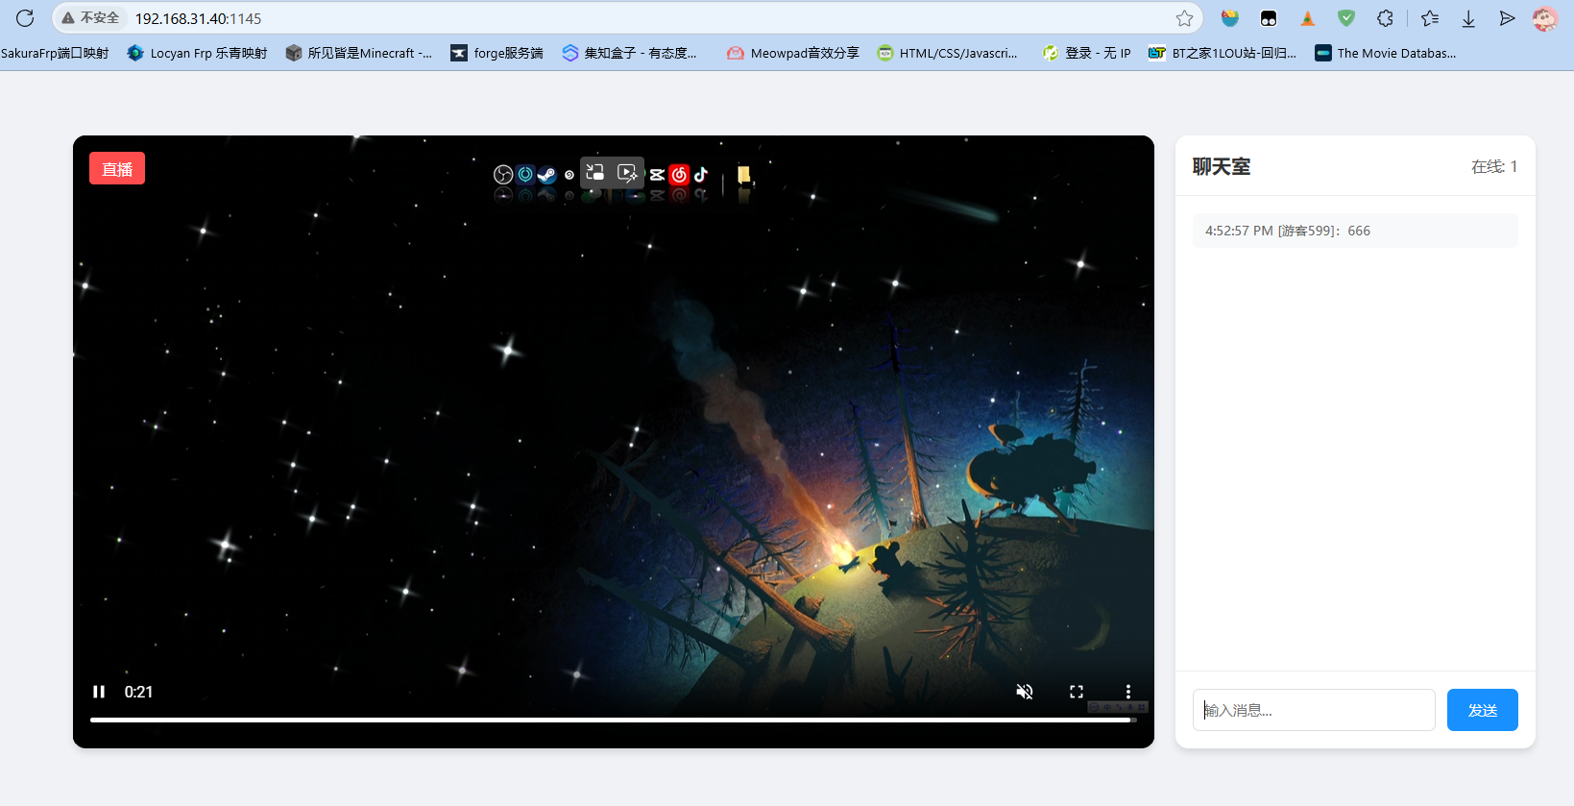Open the Meowpad音效分享 bookmark
1574x806 pixels.
793,53
